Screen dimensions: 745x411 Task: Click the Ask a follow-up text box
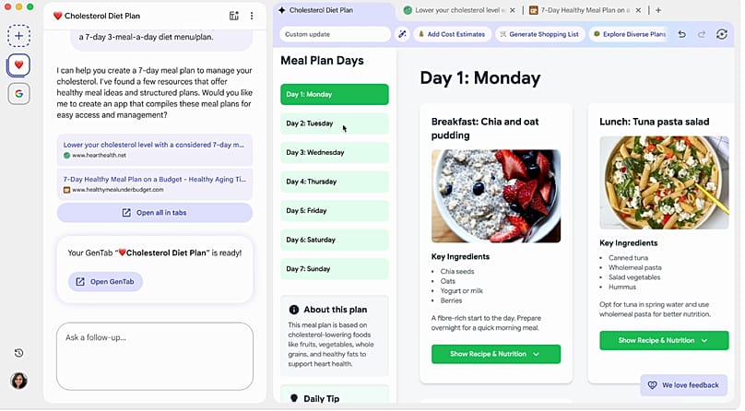154,356
